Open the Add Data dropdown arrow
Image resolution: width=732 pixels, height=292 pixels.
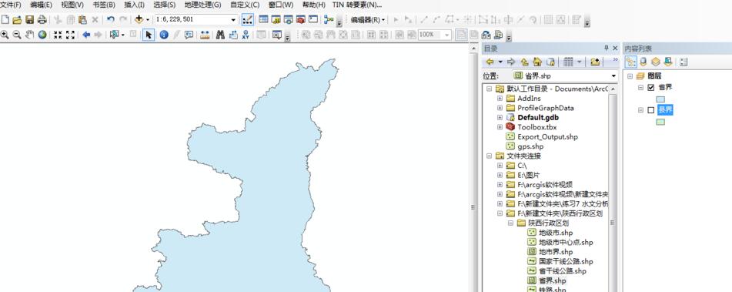(x=148, y=19)
